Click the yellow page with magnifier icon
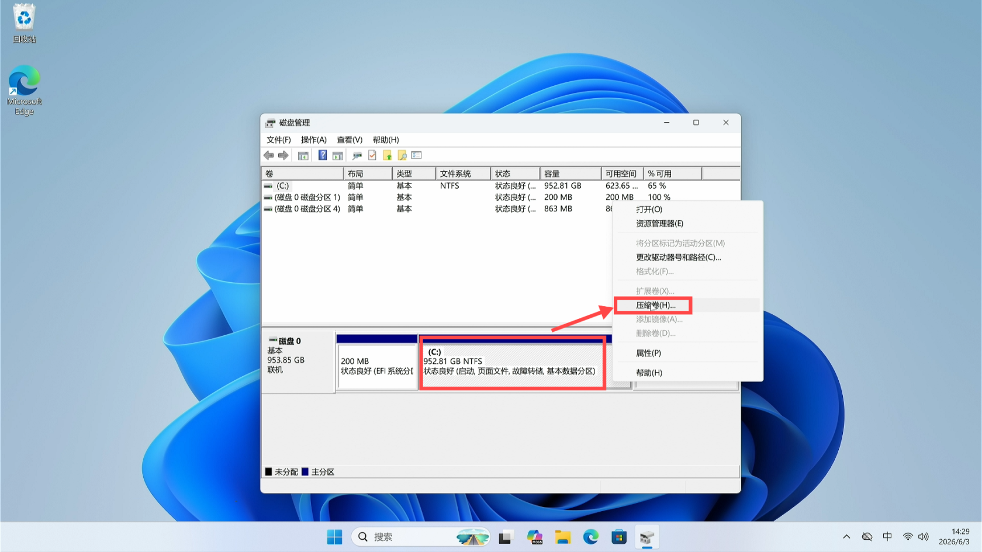 [402, 155]
